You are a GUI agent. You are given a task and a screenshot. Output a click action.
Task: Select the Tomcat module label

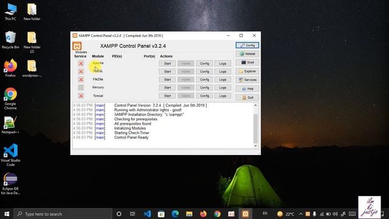click(x=98, y=96)
